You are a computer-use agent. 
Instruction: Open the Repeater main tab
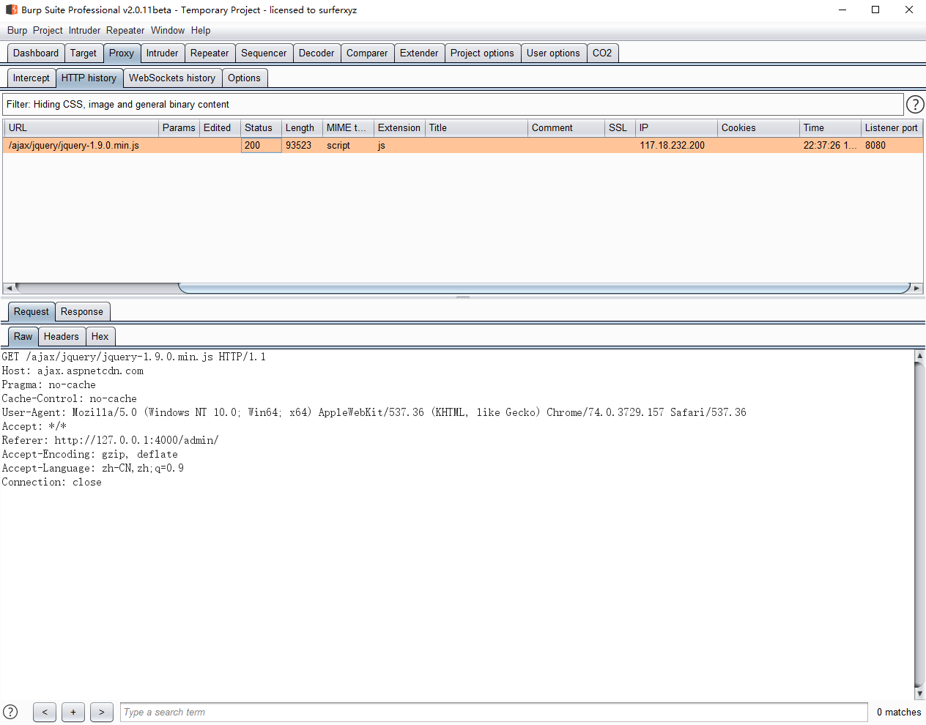point(210,53)
